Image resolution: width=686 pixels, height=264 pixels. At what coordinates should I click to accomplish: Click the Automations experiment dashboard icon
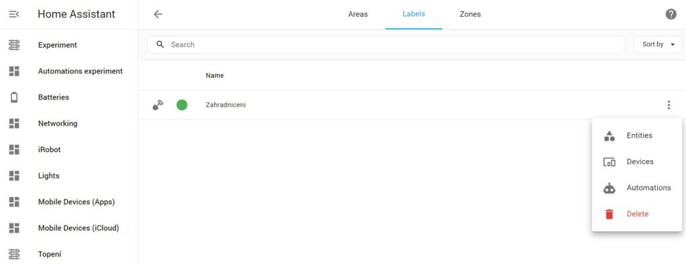point(14,71)
